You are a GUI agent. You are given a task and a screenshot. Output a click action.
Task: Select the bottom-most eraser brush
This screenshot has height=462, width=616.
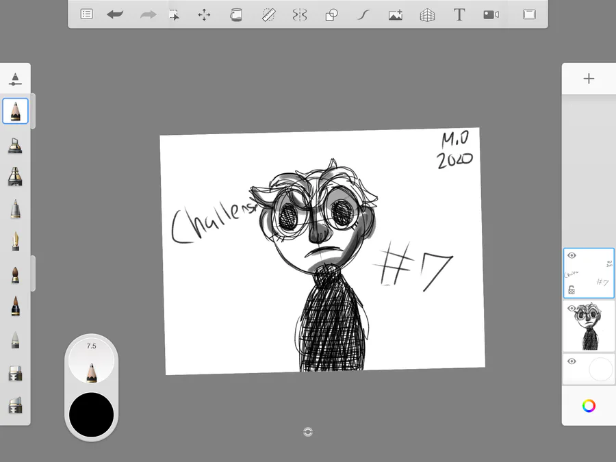click(15, 405)
